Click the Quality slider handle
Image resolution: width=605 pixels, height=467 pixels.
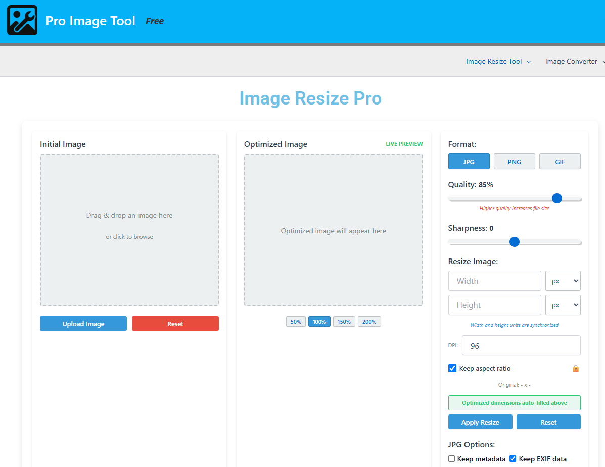(x=557, y=198)
